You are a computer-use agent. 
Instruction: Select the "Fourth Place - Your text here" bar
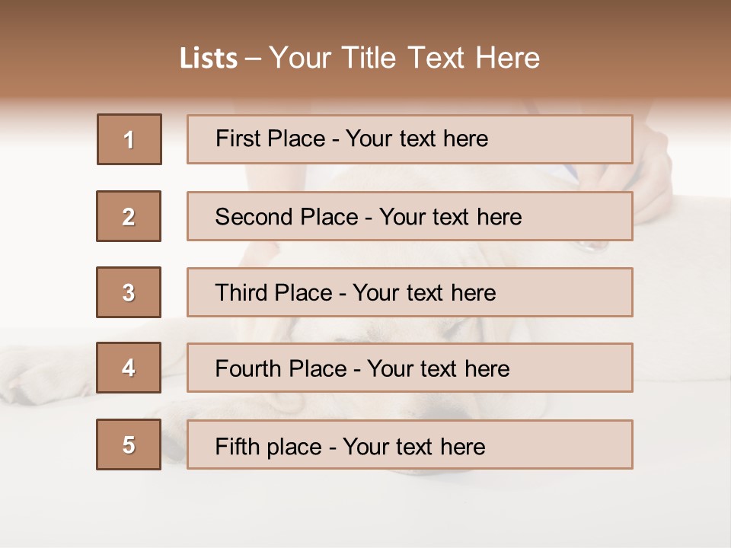[x=410, y=368]
